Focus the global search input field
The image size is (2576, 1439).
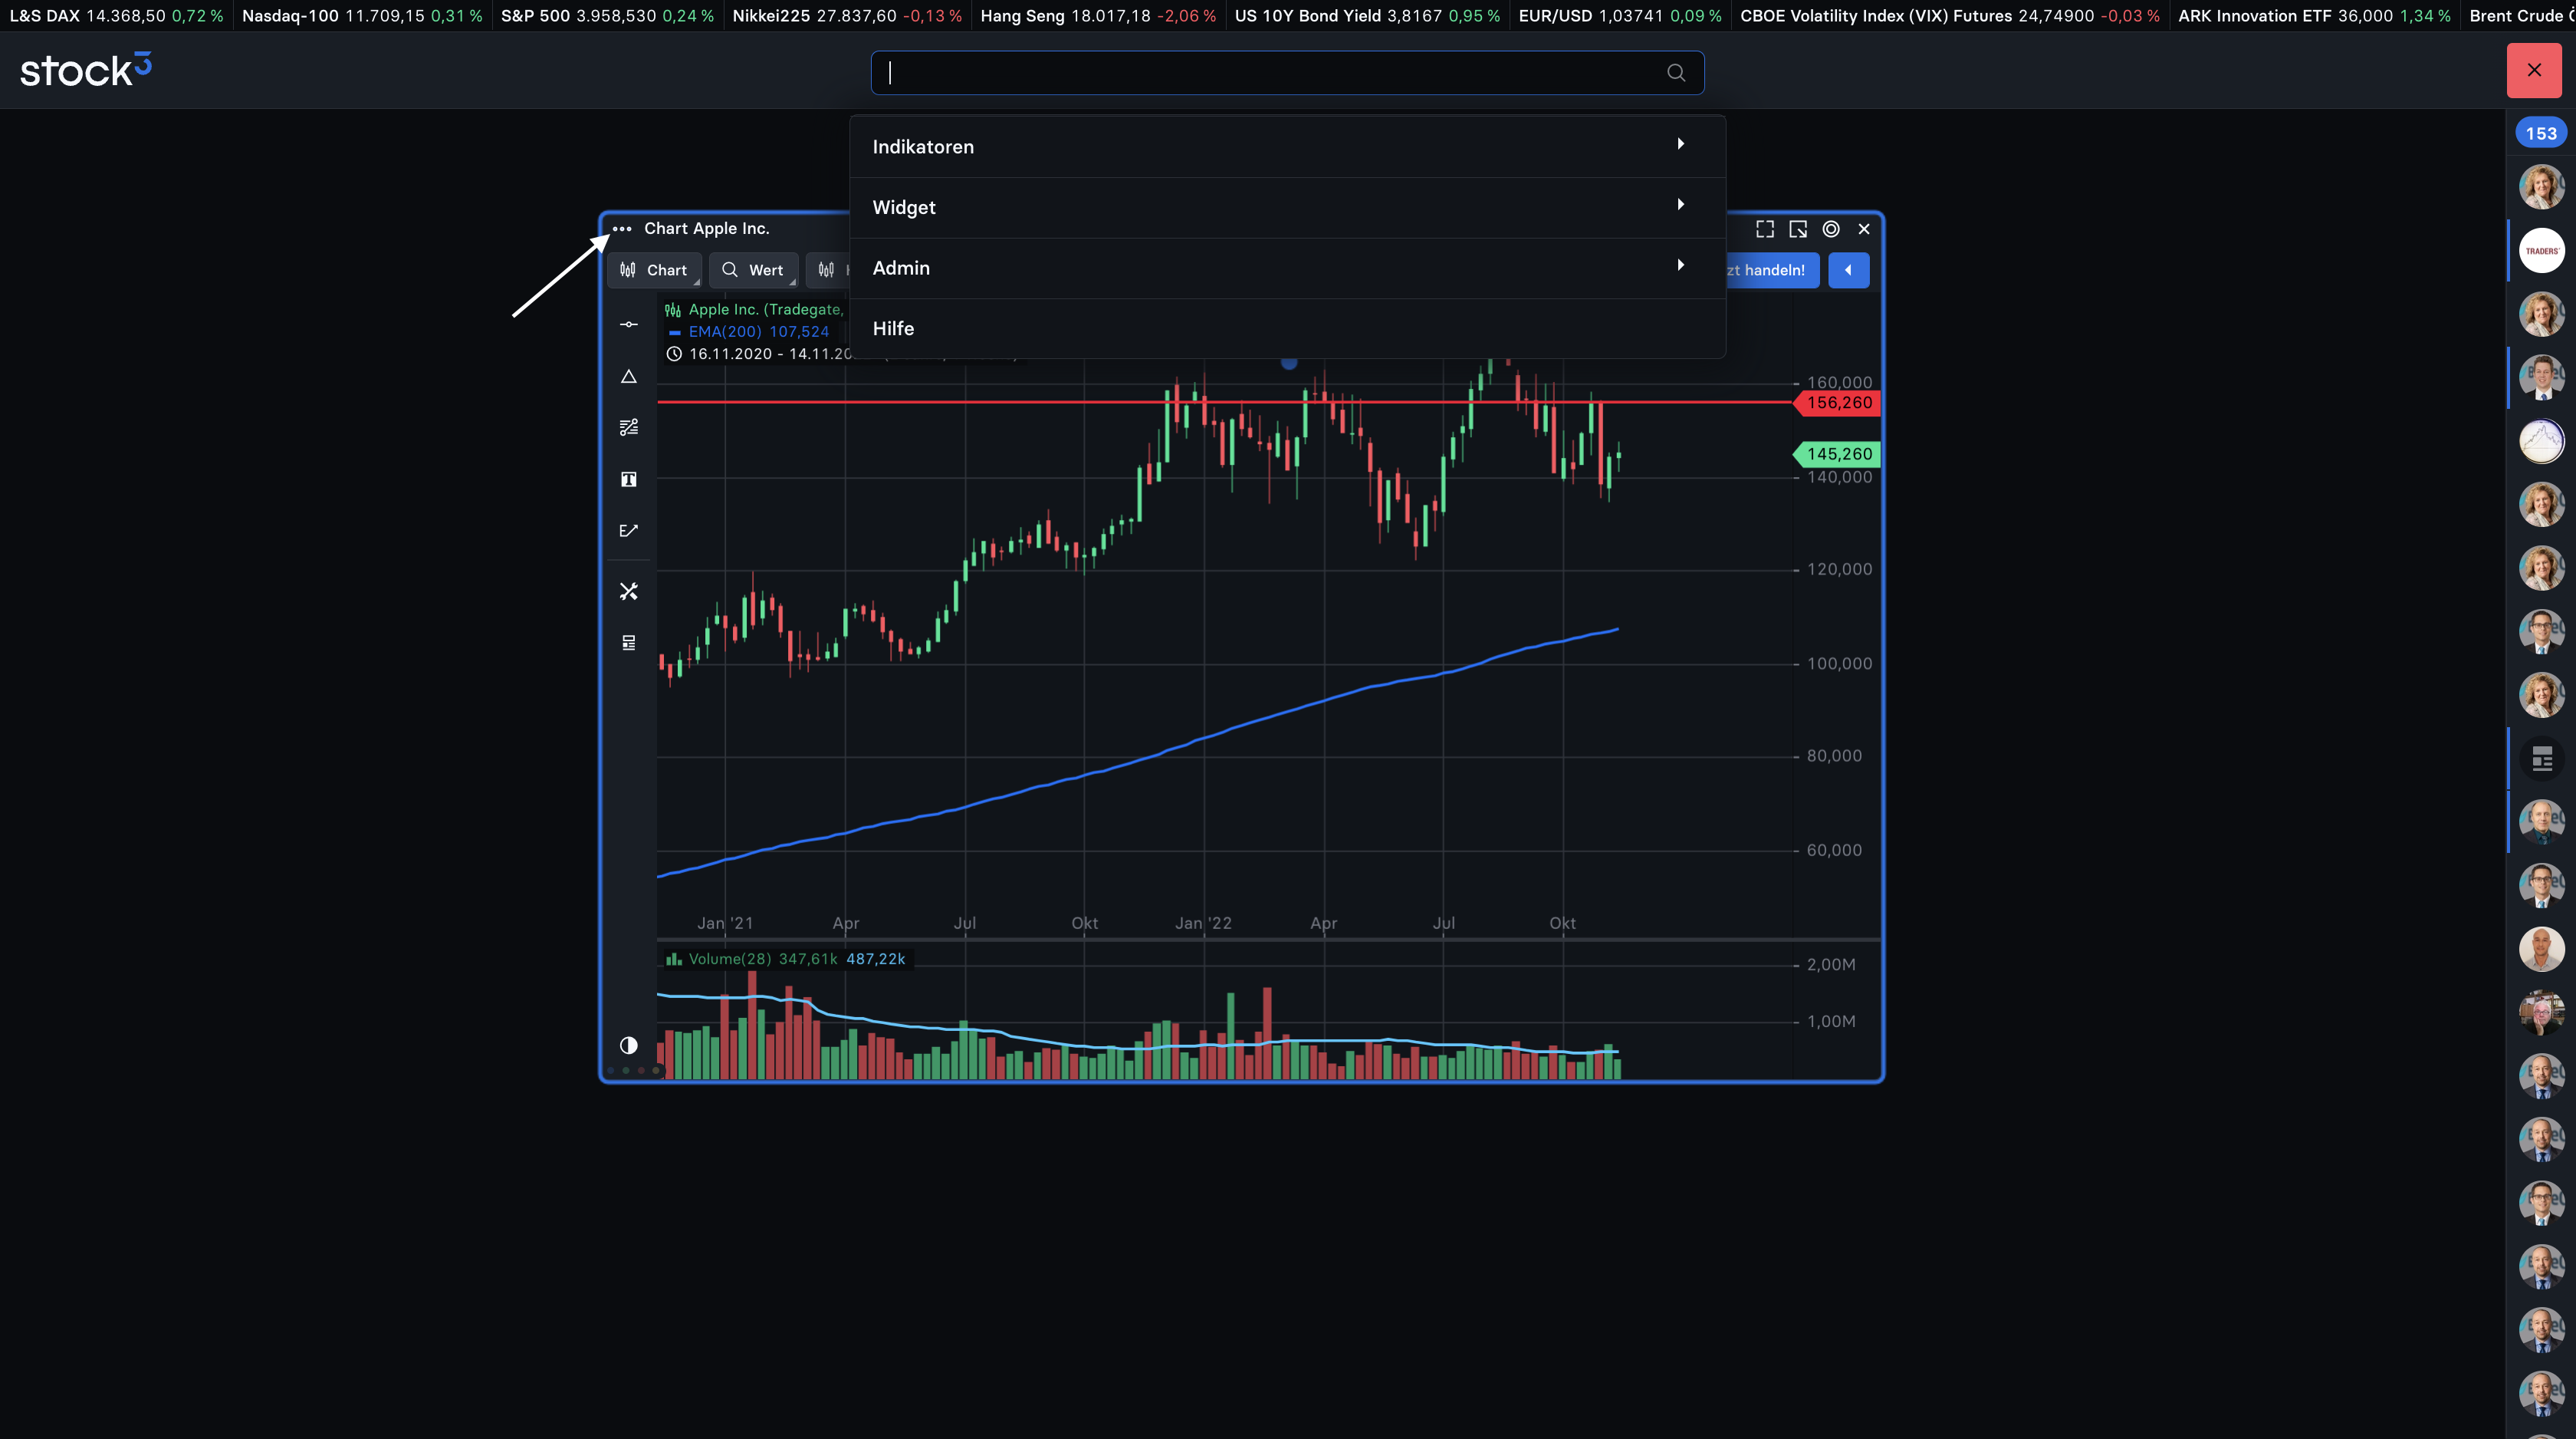pos(1287,73)
